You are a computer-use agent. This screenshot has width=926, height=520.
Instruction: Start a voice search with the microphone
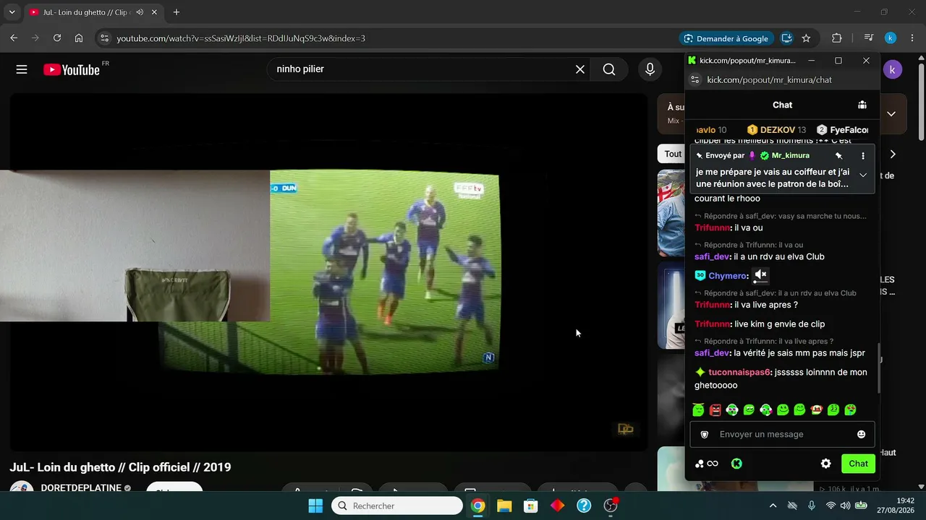coord(650,69)
